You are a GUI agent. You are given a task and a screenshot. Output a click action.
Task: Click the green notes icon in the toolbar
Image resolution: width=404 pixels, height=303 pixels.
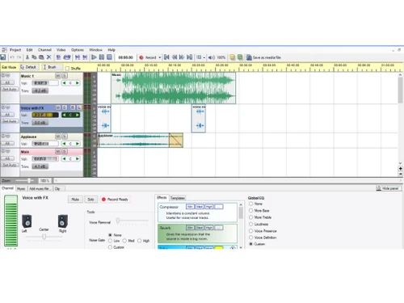(x=240, y=57)
